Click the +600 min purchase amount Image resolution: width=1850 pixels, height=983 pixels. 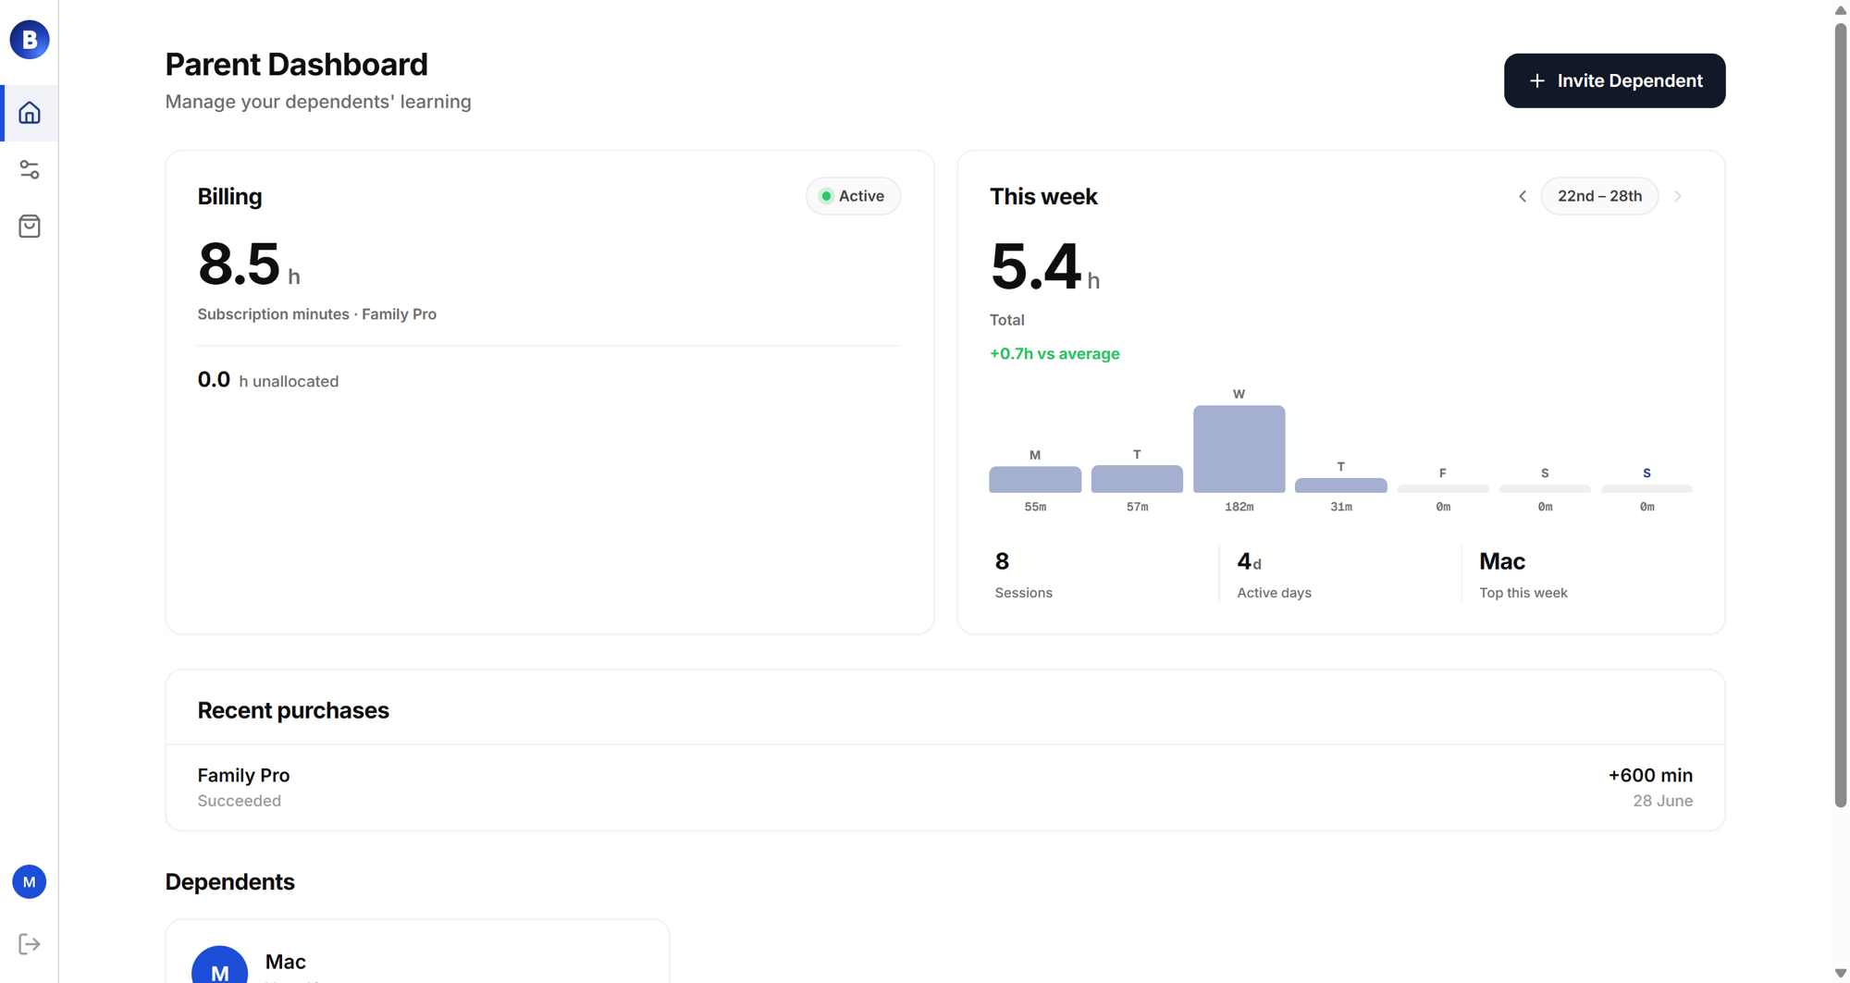[x=1650, y=775]
